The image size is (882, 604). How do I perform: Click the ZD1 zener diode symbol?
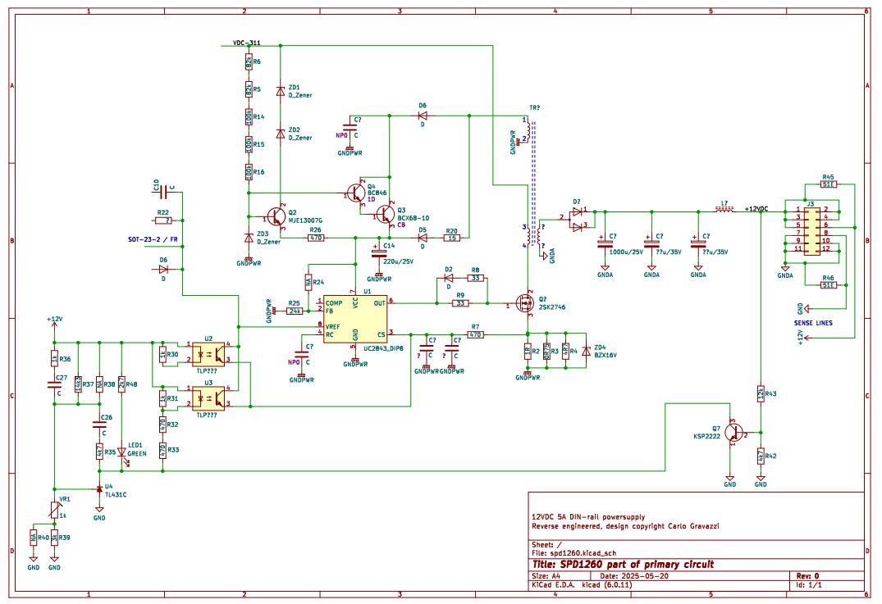[x=280, y=91]
